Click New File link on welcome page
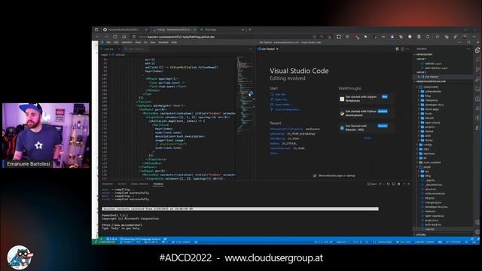The height and width of the screenshot is (271, 482). pos(279,94)
